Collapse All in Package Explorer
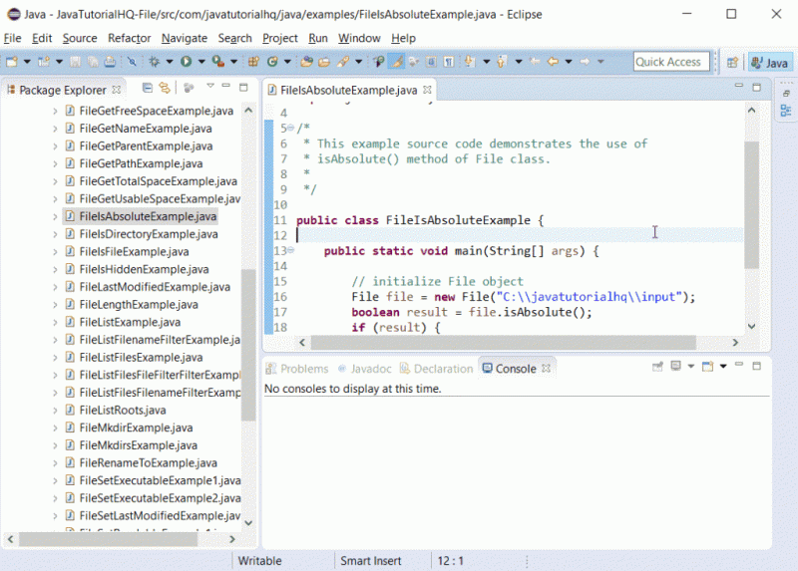The height and width of the screenshot is (571, 798). coord(147,88)
